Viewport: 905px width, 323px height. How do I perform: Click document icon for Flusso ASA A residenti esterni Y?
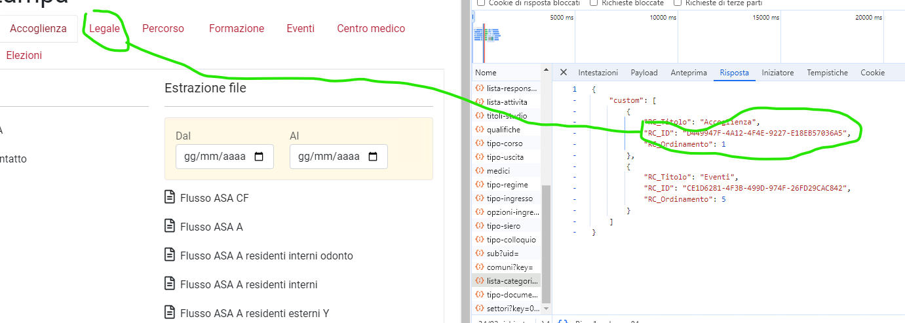click(x=170, y=313)
